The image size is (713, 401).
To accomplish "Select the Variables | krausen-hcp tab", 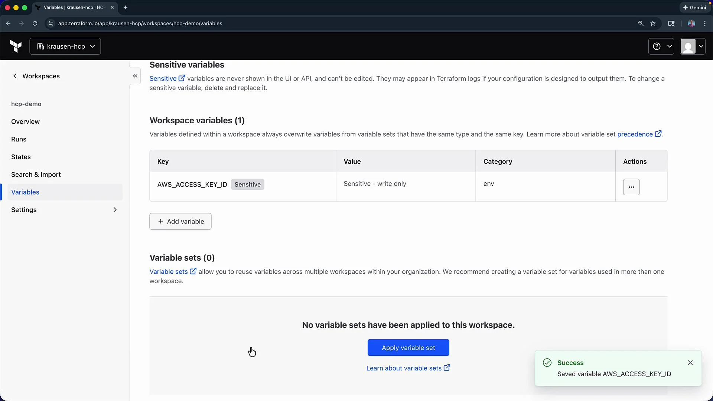I will point(74,7).
